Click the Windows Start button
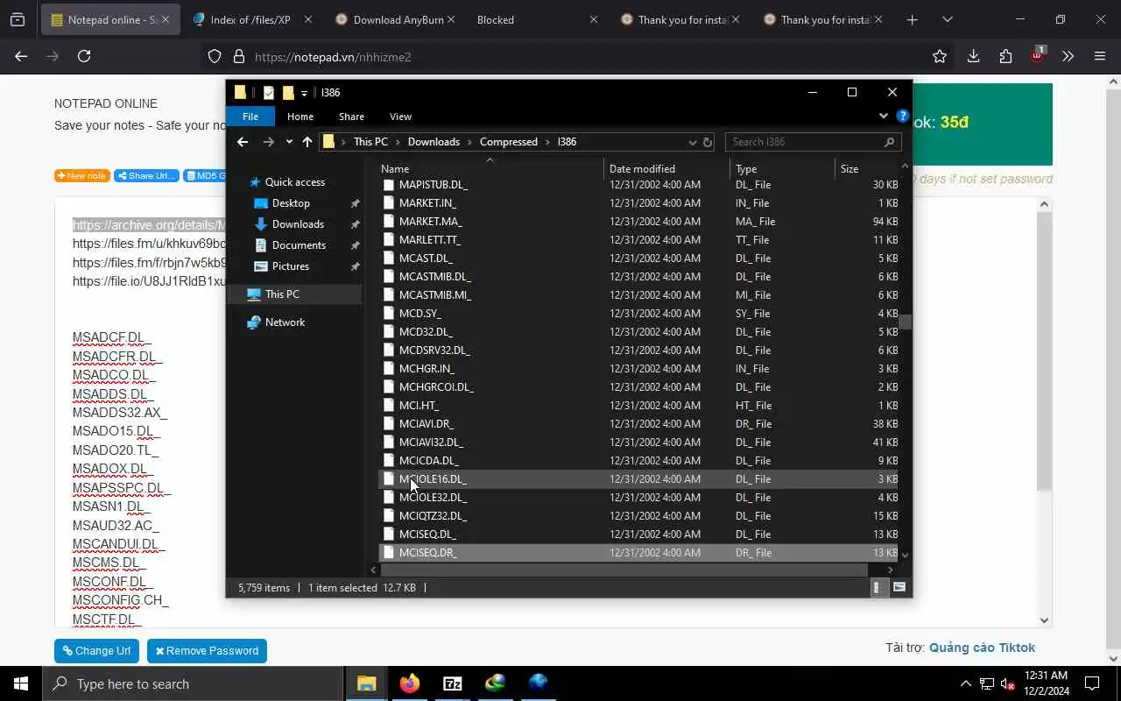The width and height of the screenshot is (1121, 701). pyautogui.click(x=21, y=683)
